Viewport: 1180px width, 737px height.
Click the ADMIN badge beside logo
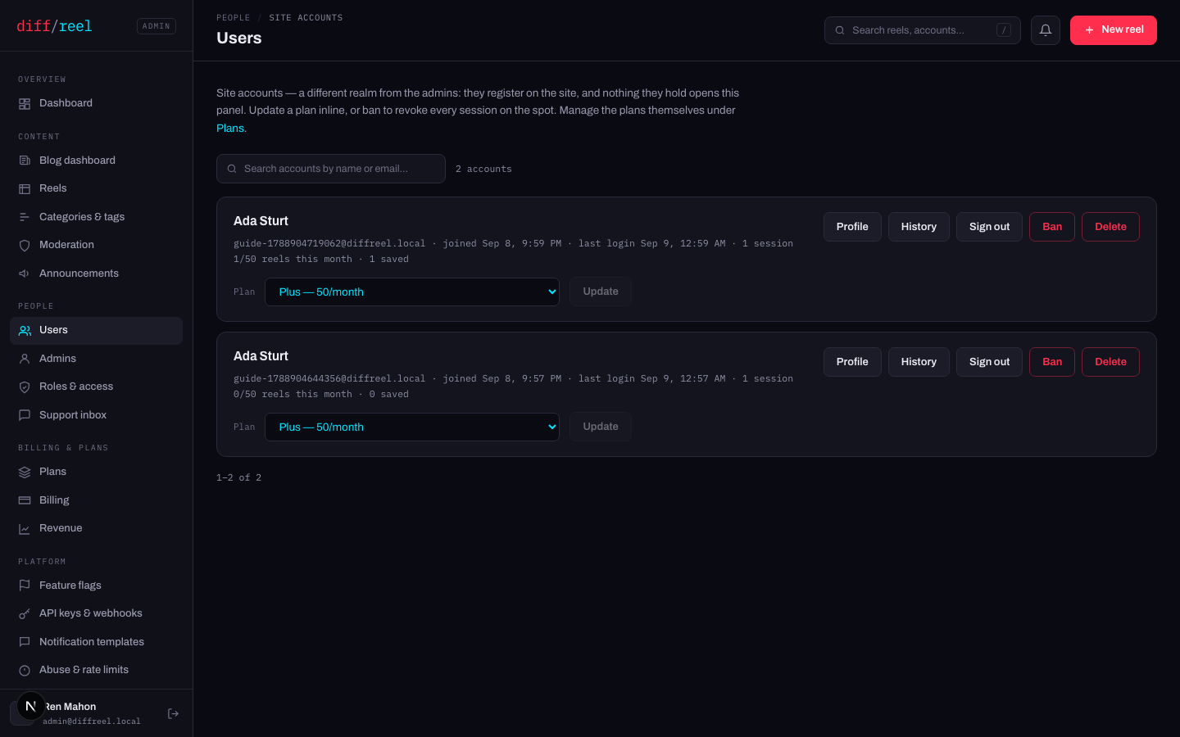tap(157, 26)
